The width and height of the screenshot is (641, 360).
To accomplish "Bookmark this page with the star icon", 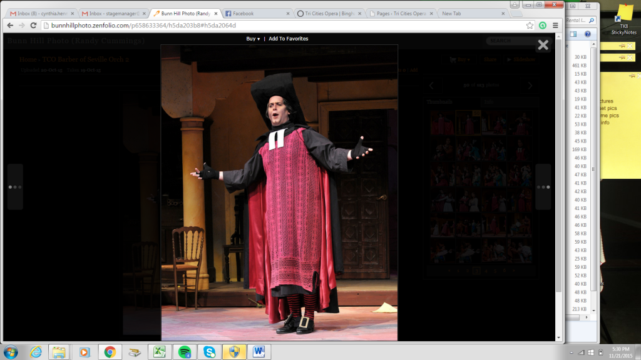I will (x=530, y=26).
